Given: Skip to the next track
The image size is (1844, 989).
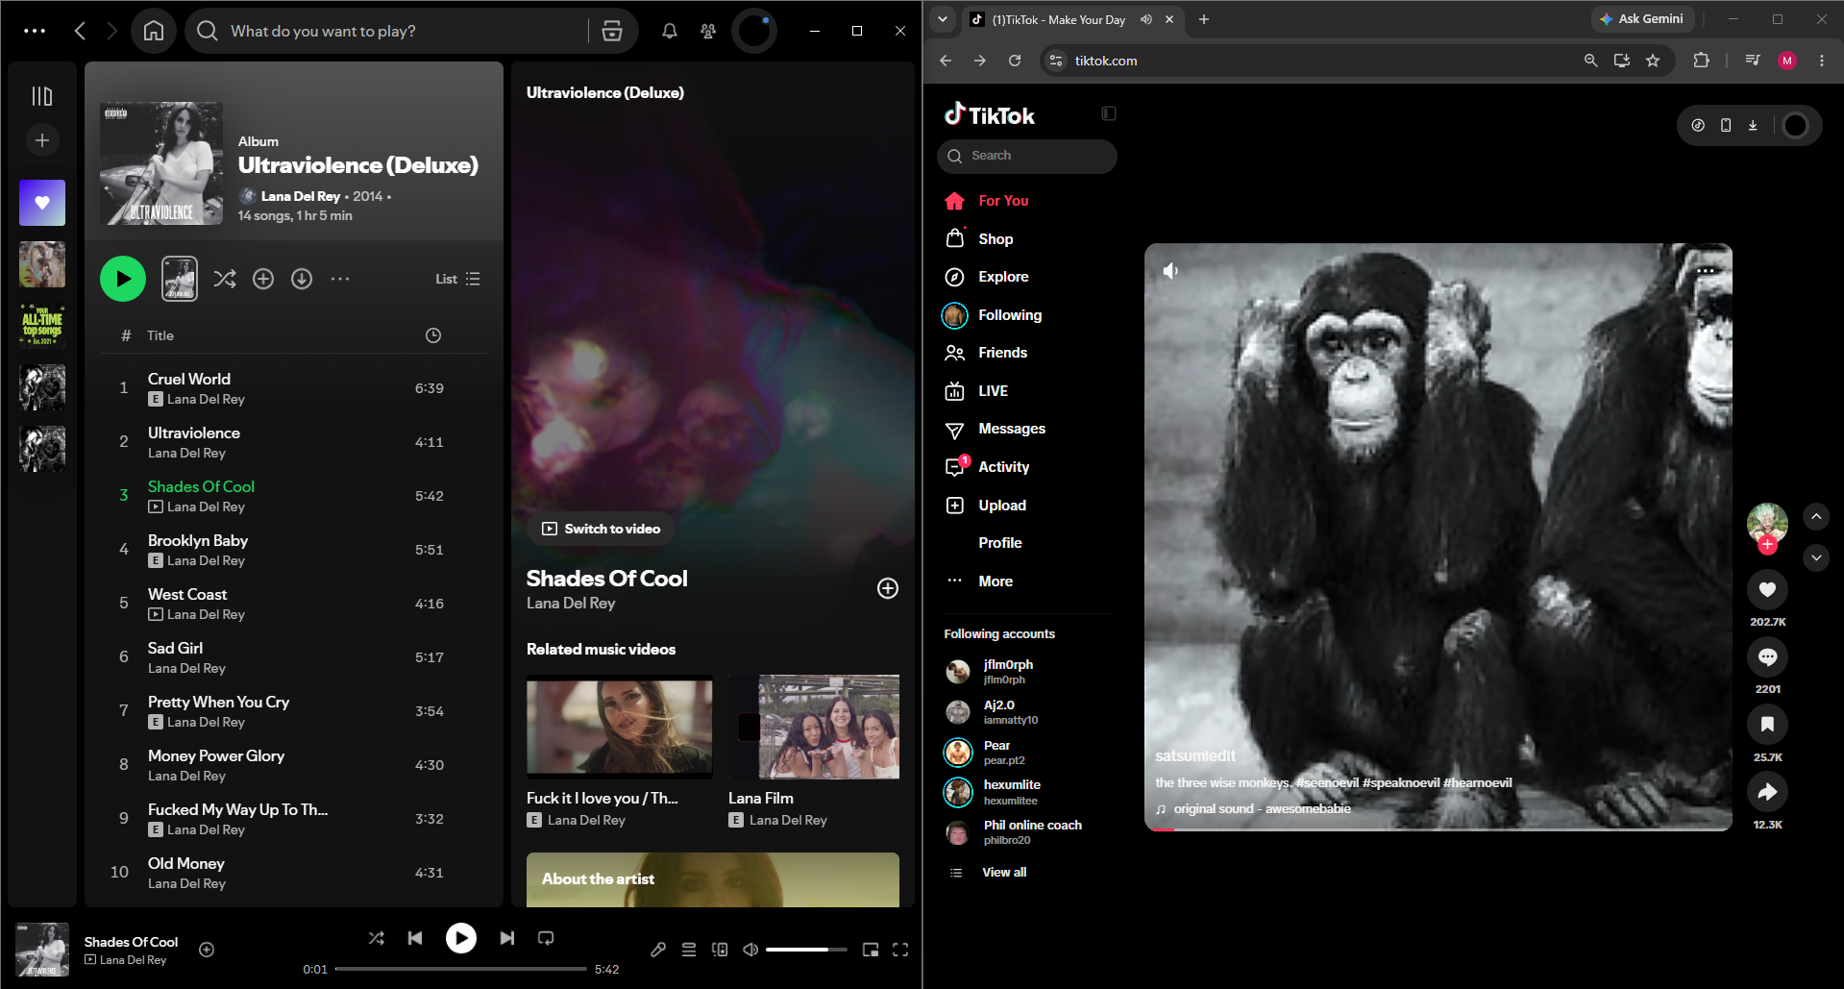Looking at the screenshot, I should point(507,938).
